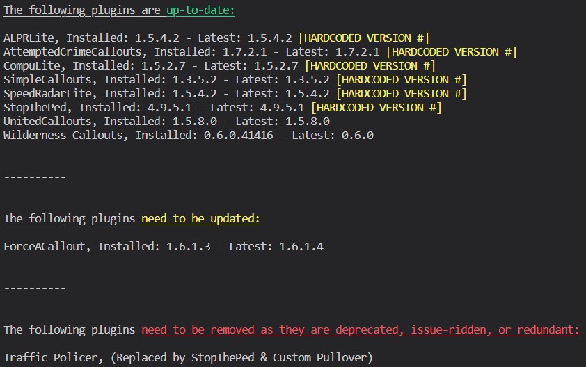Select the AttemptedCrimeCallouts plugin name
Screen dimensions: 586x367
point(75,52)
